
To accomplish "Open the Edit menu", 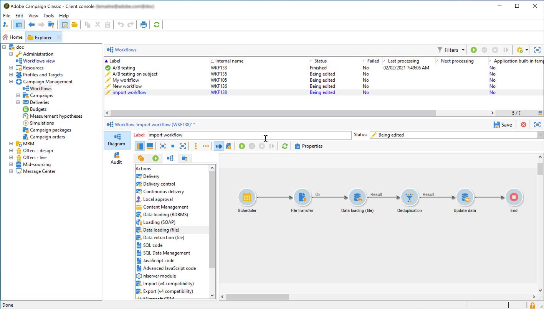I will coord(19,16).
